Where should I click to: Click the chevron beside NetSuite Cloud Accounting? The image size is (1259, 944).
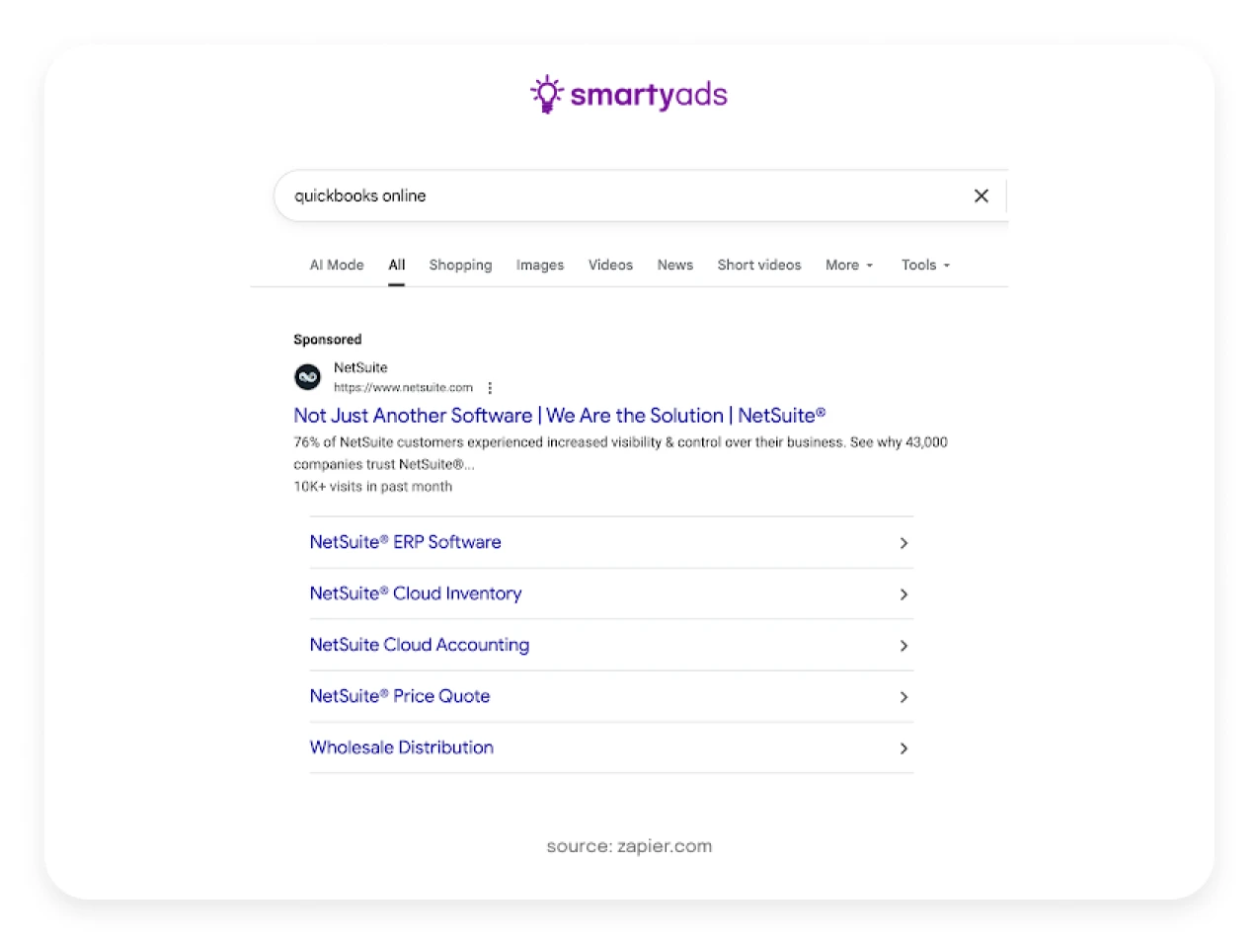[x=904, y=646]
